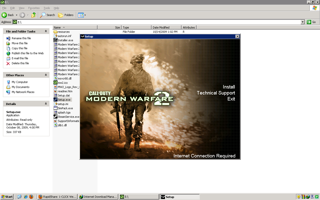Select the MW2_Logo_Rev image file icon
Viewport: 320px width, 200px height.
[x=55, y=87]
